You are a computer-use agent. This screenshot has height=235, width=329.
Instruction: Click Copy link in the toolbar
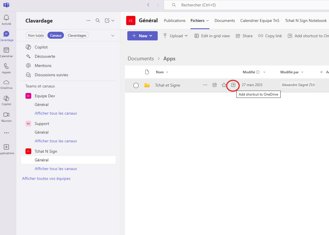(x=270, y=36)
